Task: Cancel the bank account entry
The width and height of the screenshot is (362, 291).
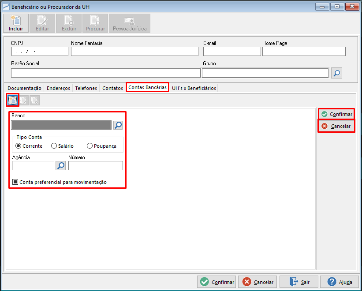Action: [x=336, y=126]
